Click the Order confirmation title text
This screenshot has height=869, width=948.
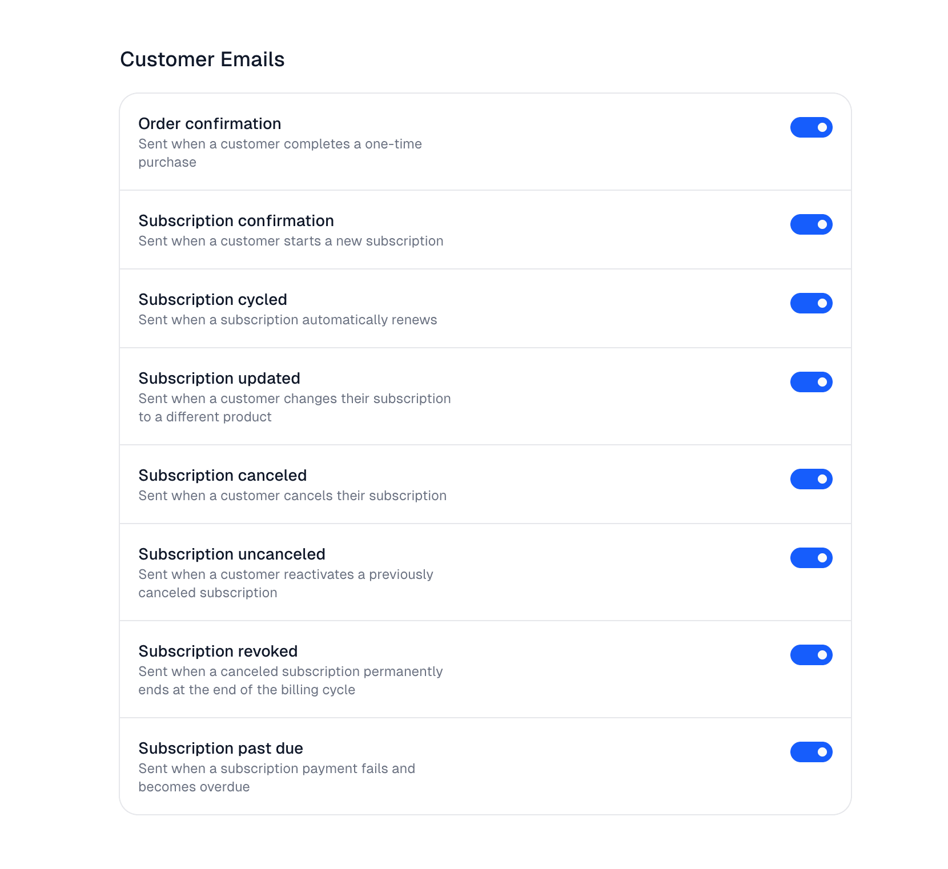click(210, 124)
